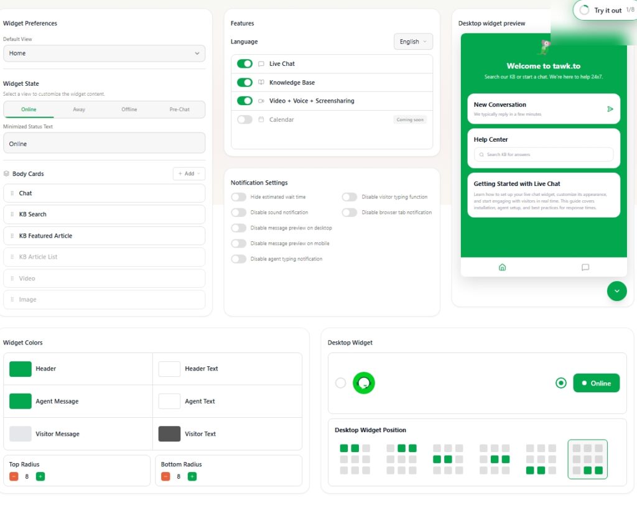Switch to the Pre-Chat widget state tab
Screen dimensions: 637x508
pos(180,109)
